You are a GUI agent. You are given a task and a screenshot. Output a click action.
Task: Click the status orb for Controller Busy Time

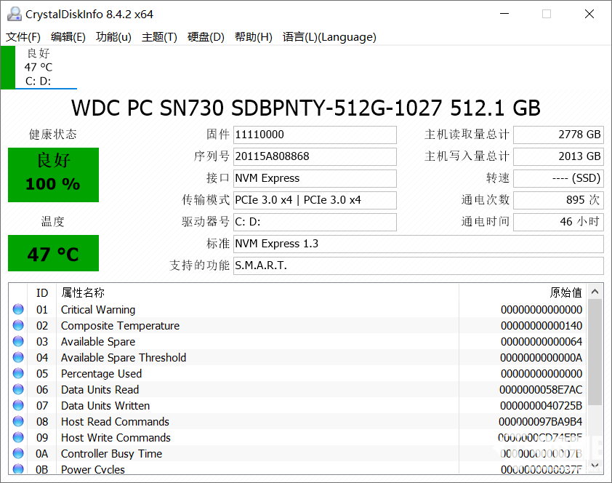click(x=18, y=453)
